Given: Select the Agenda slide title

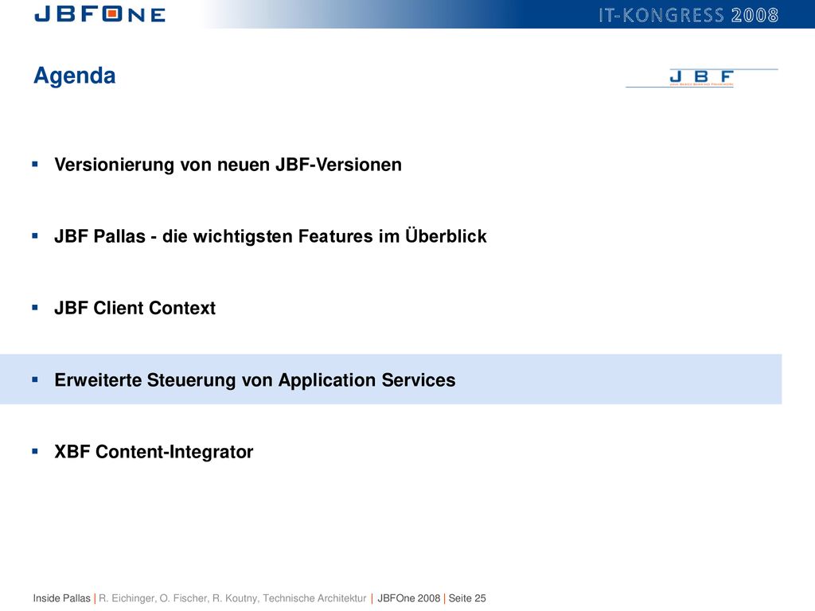Looking at the screenshot, I should [74, 76].
